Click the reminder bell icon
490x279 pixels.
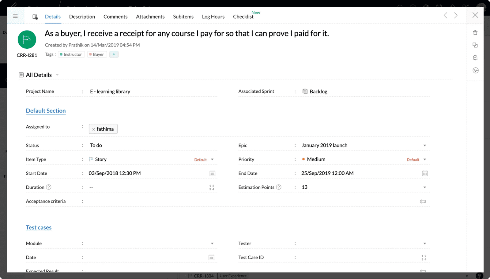[x=475, y=58]
